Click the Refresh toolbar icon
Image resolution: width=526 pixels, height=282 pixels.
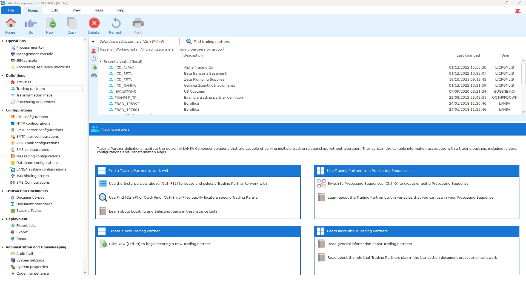coord(116,23)
